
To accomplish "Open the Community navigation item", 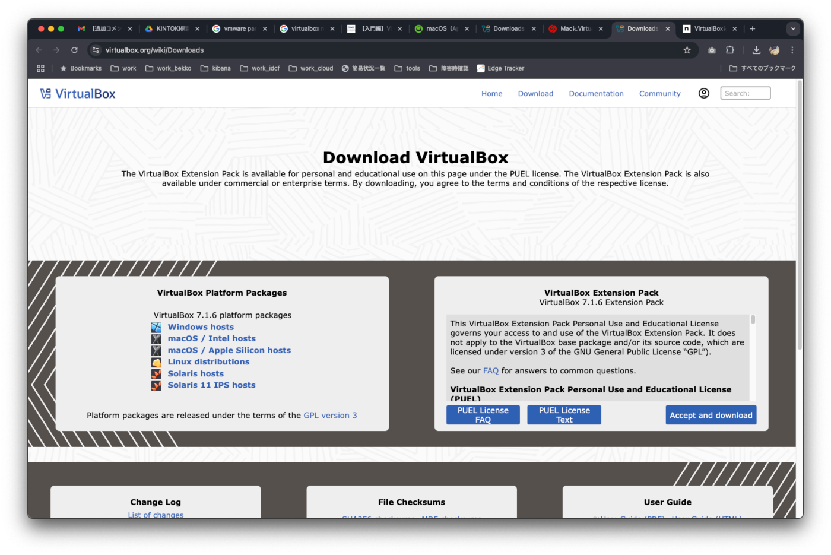I will [659, 94].
